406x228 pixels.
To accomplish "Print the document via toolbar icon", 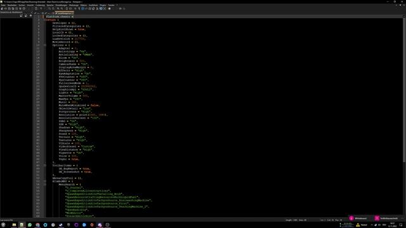I will 24,8.
